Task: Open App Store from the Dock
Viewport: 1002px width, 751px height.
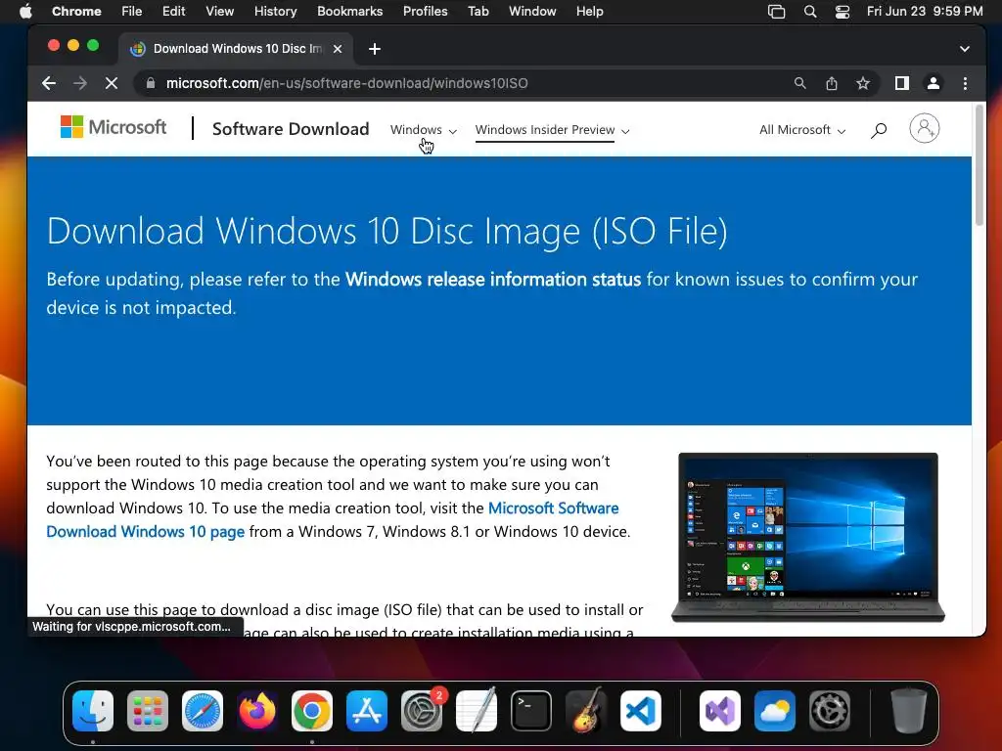Action: coord(367,711)
